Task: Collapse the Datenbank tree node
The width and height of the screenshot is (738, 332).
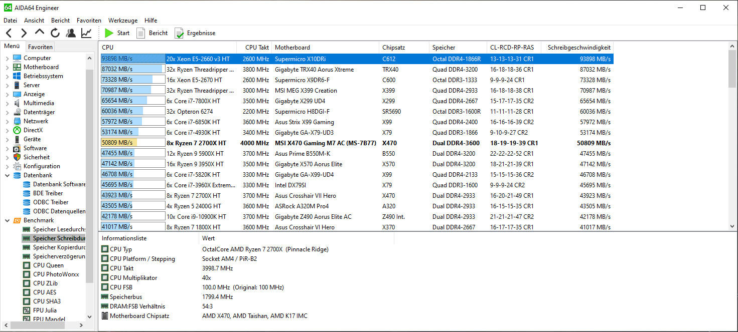Action: click(x=7, y=175)
